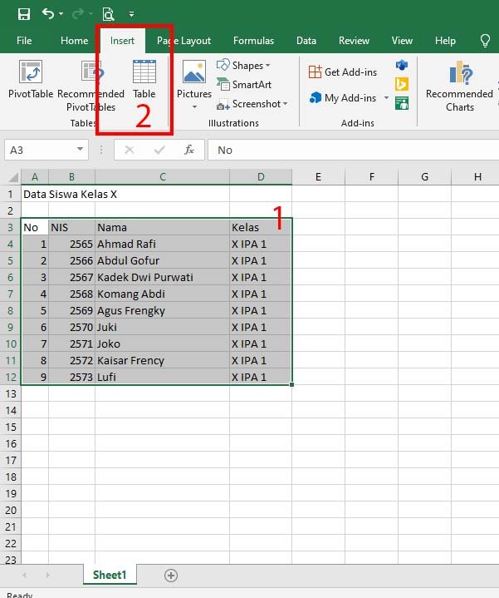Screen dimensions: 499x598
Task: Open the Name Box dropdown arrow
Action: point(80,149)
